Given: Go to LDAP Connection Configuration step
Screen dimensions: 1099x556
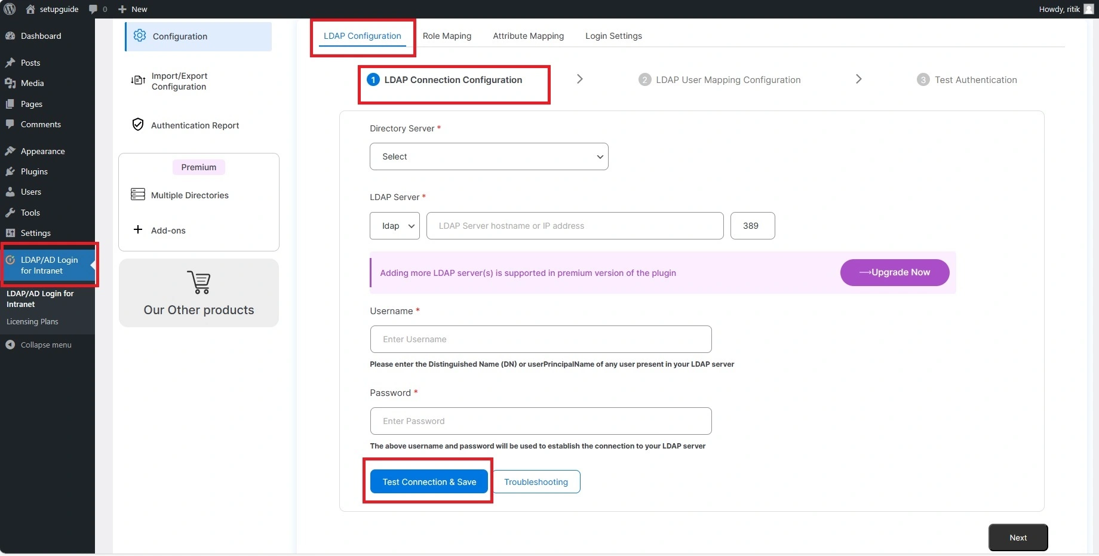Looking at the screenshot, I should (444, 80).
